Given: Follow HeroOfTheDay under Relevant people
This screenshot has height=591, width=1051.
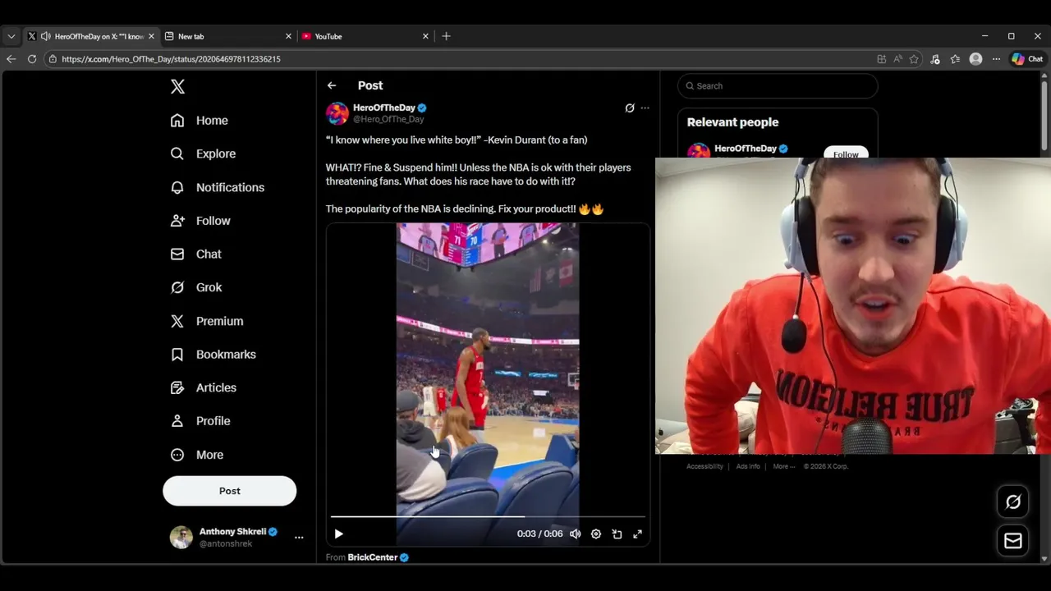Looking at the screenshot, I should coord(846,153).
